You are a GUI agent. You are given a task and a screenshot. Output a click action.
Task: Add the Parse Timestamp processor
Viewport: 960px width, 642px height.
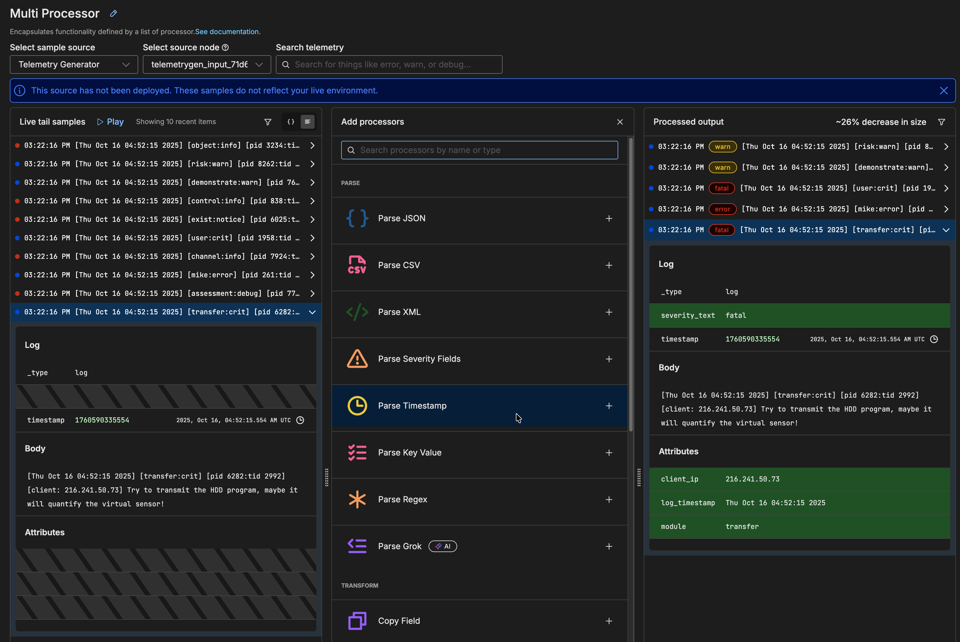(609, 406)
